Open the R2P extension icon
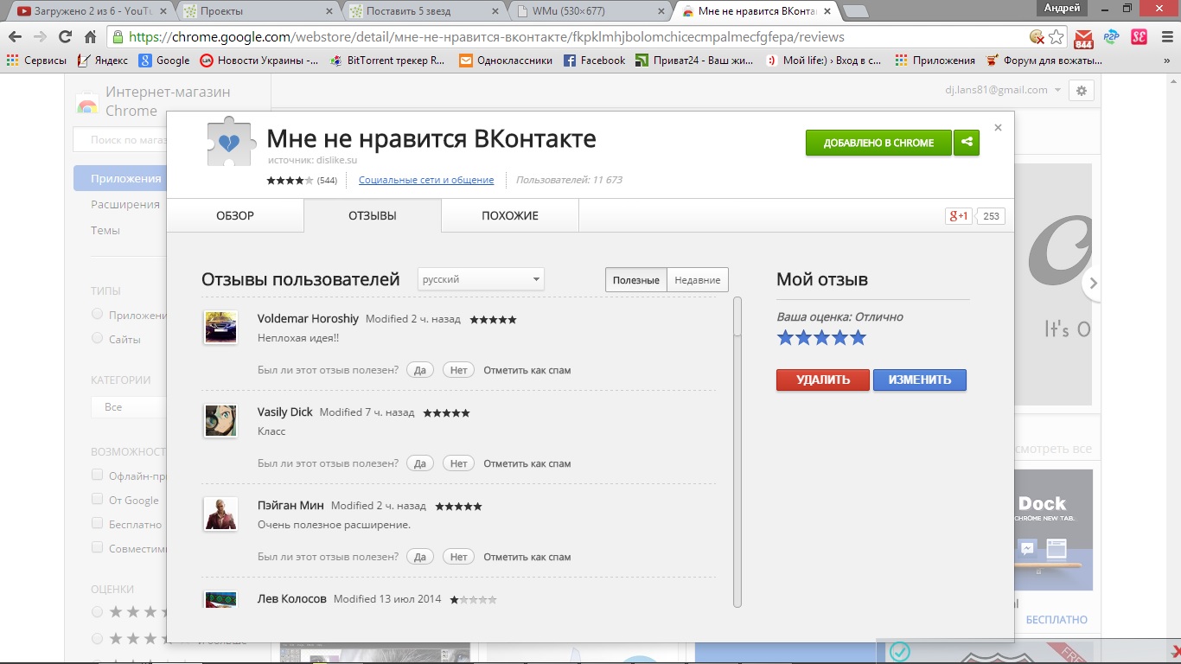Viewport: 1181px width, 664px height. pyautogui.click(x=1111, y=37)
